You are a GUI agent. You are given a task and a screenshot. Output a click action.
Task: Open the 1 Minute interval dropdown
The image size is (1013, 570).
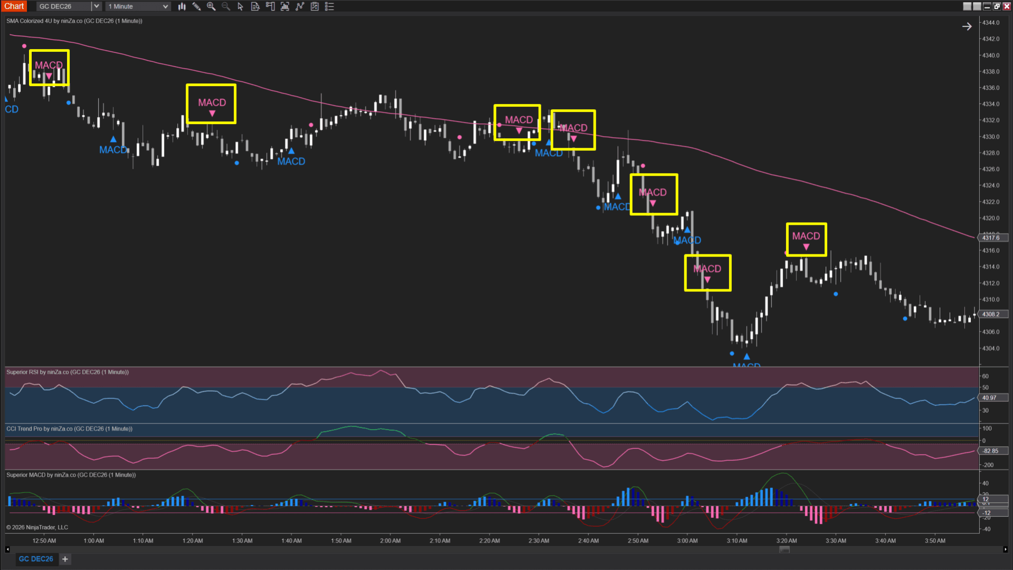[x=138, y=6]
